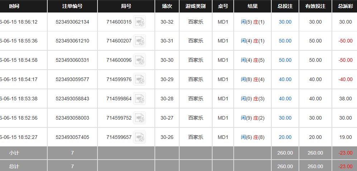The width and height of the screenshot is (357, 171).
Task: Open video replay for round 714599976
Action: click(139, 79)
